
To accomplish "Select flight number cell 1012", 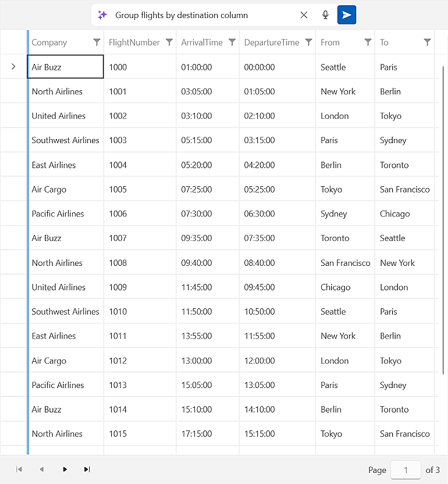I will (x=140, y=361).
